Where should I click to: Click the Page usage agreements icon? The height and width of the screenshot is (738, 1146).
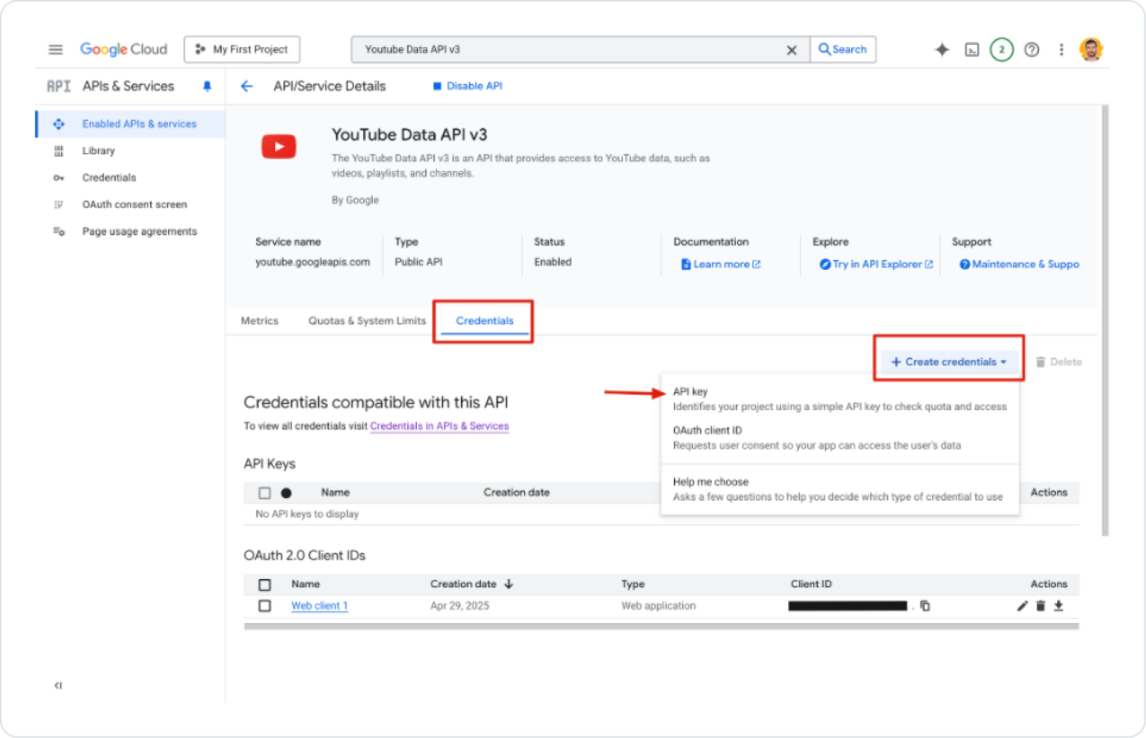tap(58, 232)
